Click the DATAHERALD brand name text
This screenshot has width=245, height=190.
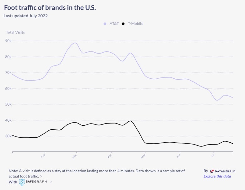pyautogui.click(x=225, y=171)
